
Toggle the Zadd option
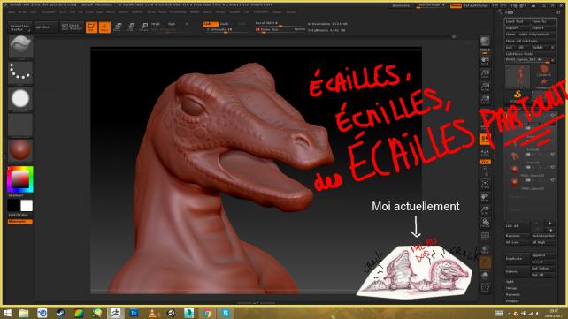click(210, 24)
